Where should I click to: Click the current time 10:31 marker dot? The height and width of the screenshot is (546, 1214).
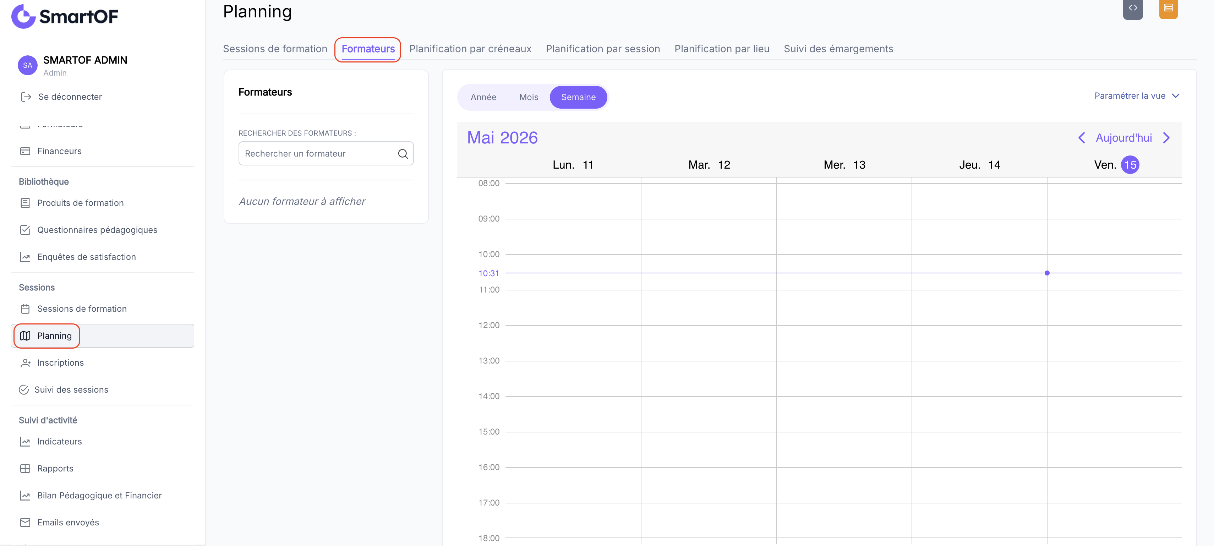(1047, 273)
